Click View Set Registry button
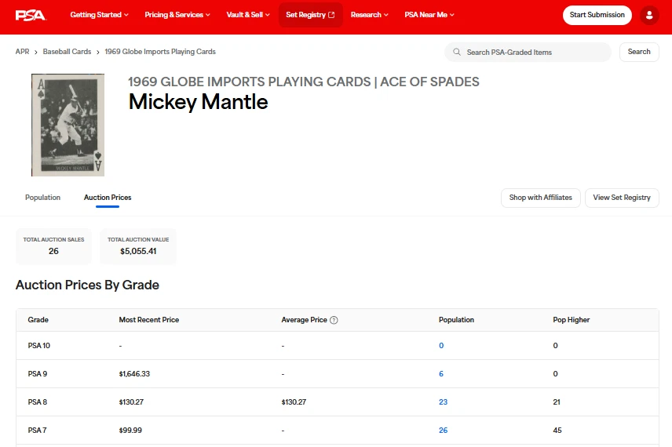 622,198
